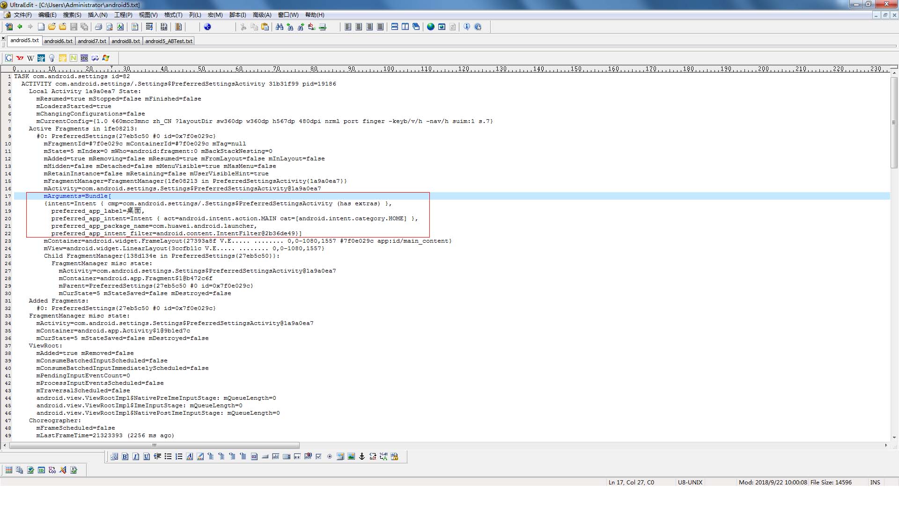Create a new file with the blank page icon

pos(41,27)
